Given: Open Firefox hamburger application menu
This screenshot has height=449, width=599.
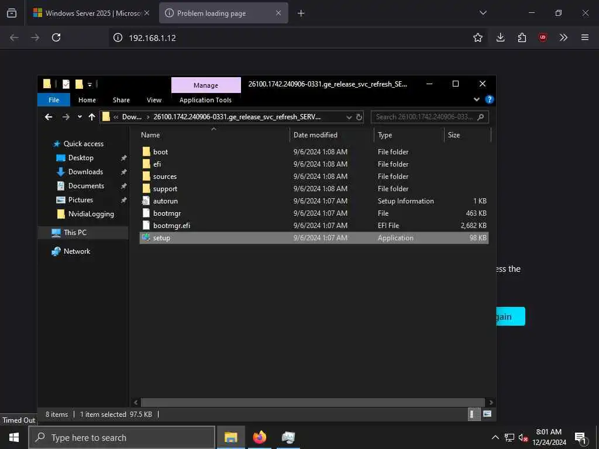Looking at the screenshot, I should click(584, 37).
